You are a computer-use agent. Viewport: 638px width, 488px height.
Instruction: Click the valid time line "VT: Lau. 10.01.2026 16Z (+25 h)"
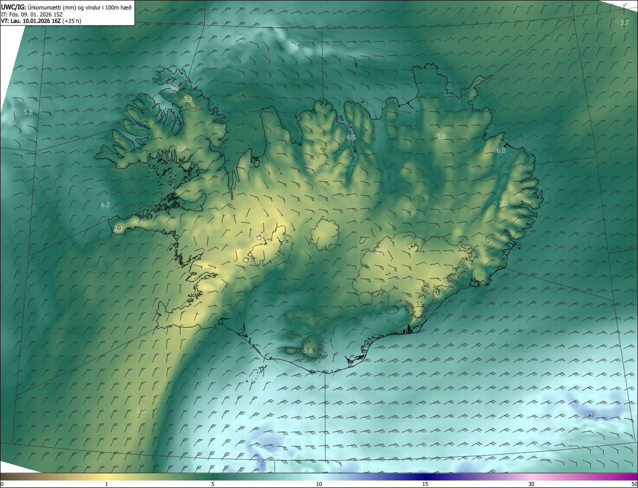click(x=41, y=21)
